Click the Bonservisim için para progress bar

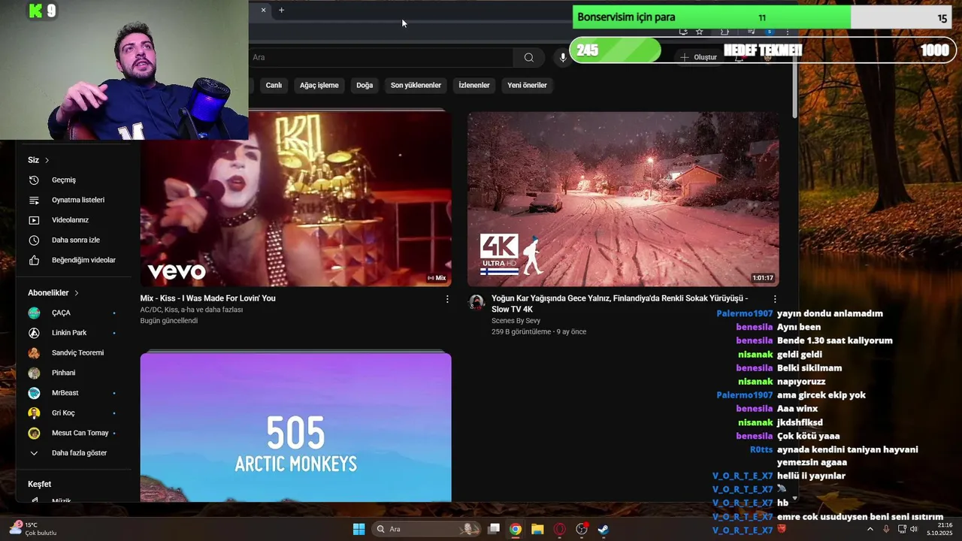click(763, 17)
